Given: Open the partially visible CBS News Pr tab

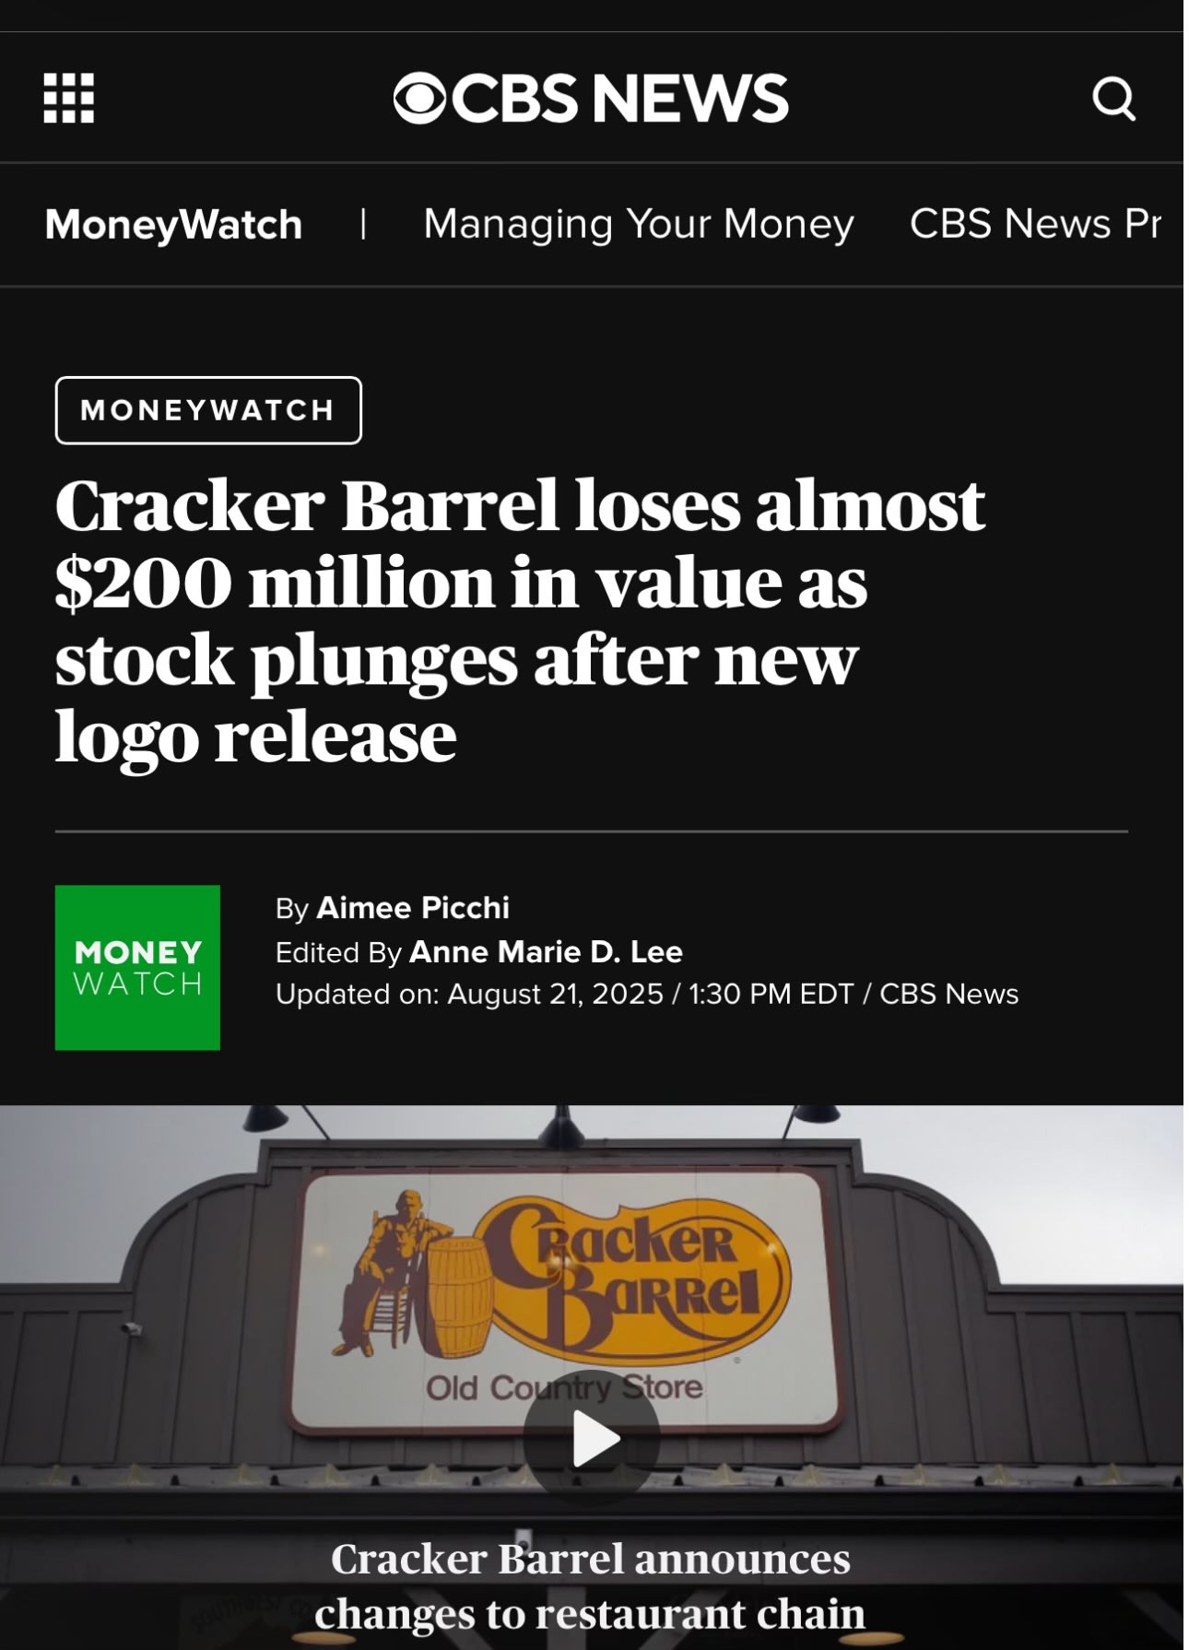Looking at the screenshot, I should click(x=1034, y=224).
